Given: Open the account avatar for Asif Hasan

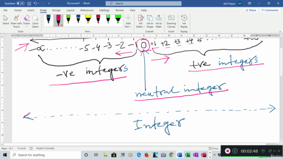Looking at the screenshot, I should 240,4.
